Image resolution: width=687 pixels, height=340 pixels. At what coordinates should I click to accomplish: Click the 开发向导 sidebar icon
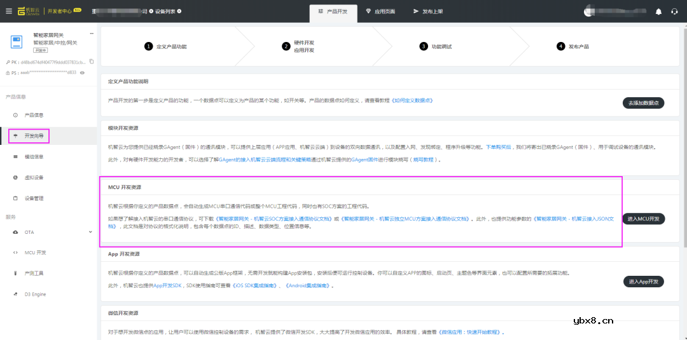15,136
